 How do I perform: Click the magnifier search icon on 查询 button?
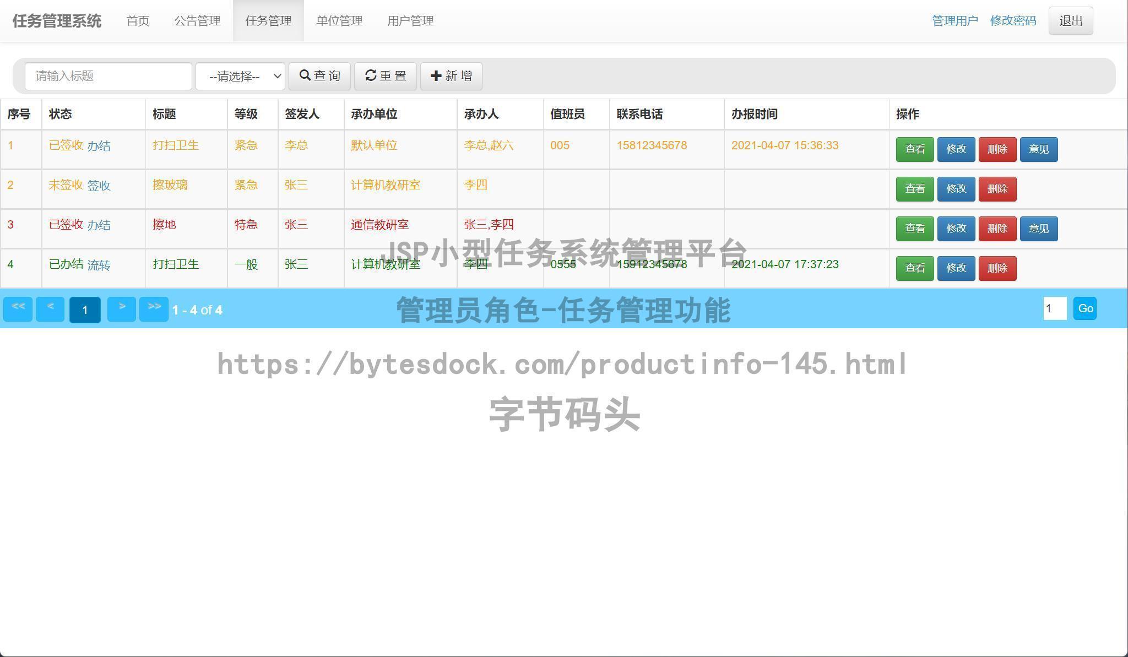coord(305,75)
